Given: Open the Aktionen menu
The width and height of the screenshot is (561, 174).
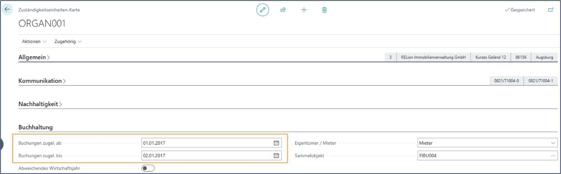Looking at the screenshot, I should coord(34,41).
